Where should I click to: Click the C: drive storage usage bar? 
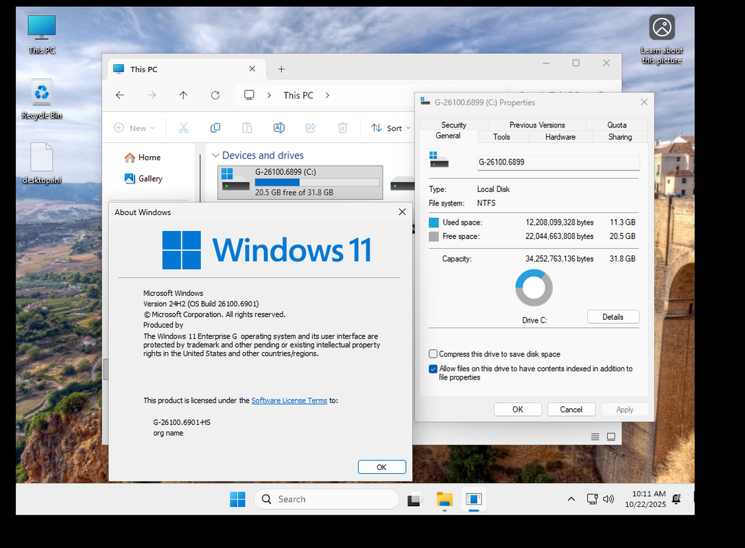[x=317, y=182]
